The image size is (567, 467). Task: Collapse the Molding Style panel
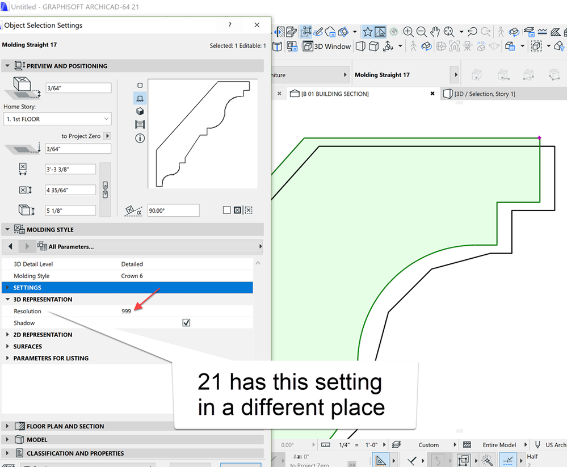coord(7,229)
